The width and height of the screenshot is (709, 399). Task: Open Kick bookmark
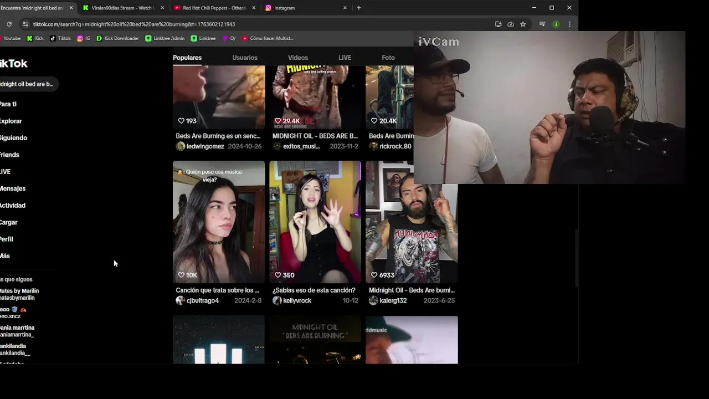coord(35,38)
